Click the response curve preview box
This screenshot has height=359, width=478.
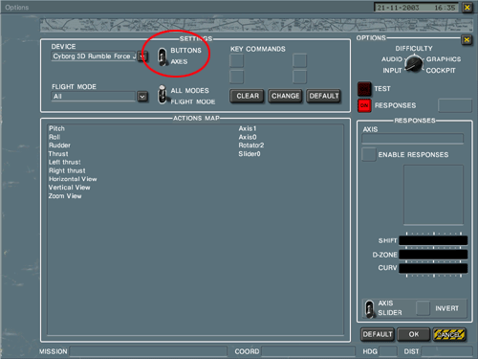click(433, 194)
